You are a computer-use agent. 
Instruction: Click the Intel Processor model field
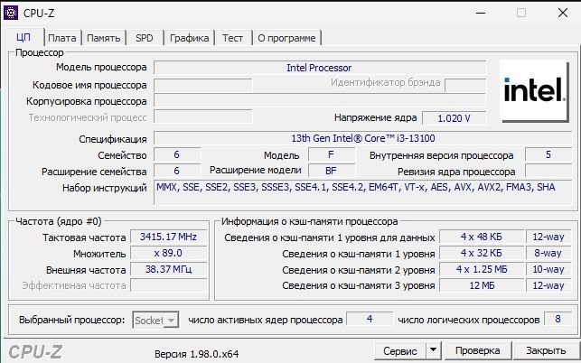320,68
